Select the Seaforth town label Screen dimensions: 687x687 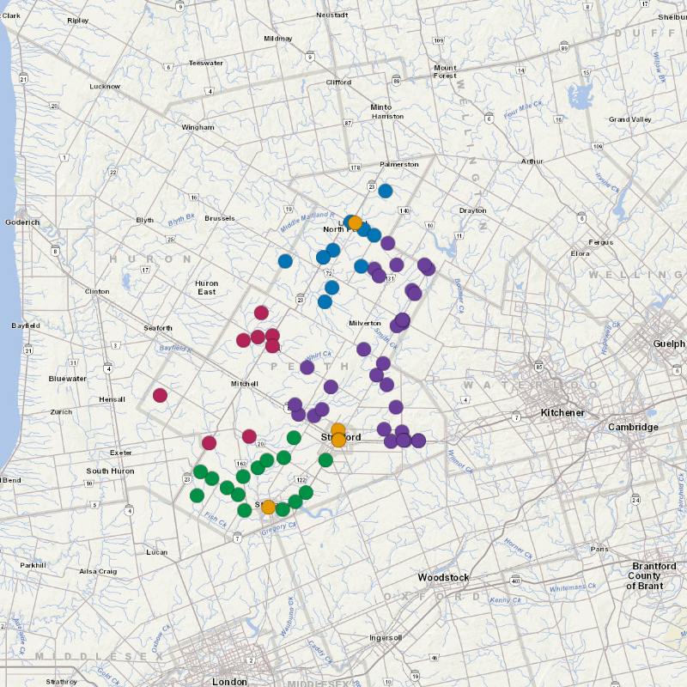click(x=158, y=328)
